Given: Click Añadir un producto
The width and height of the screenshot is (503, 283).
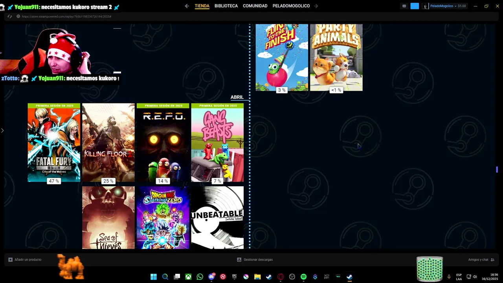Looking at the screenshot, I should [25, 260].
